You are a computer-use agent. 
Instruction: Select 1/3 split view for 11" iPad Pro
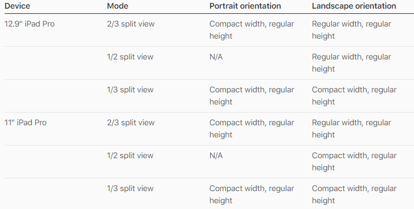(x=130, y=188)
